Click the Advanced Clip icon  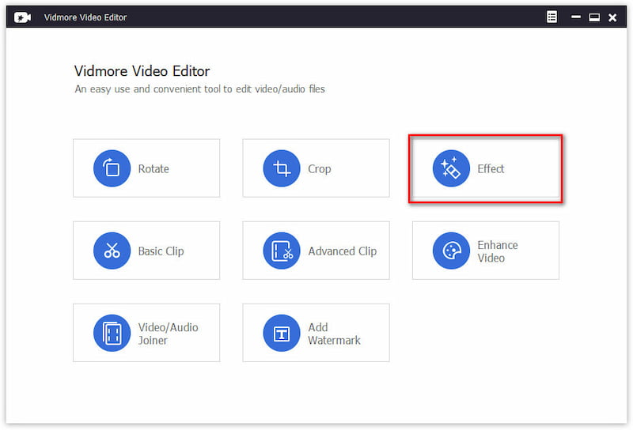(281, 251)
